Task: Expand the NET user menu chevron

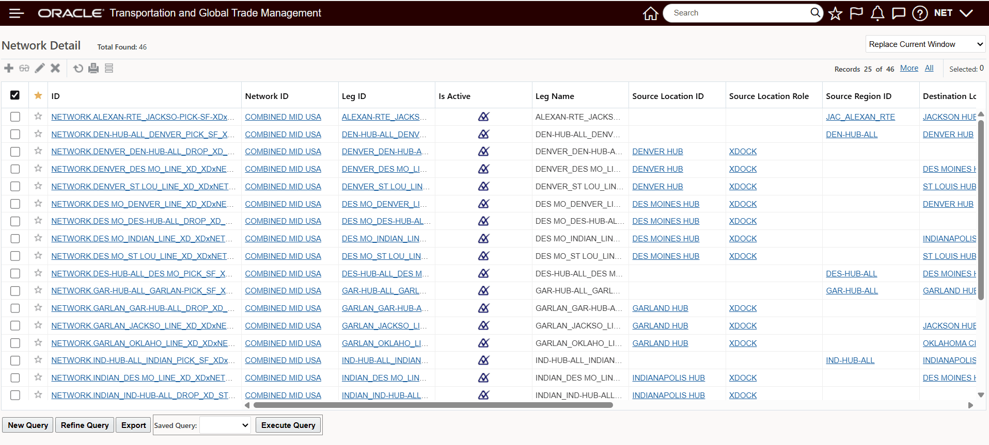Action: 966,13
